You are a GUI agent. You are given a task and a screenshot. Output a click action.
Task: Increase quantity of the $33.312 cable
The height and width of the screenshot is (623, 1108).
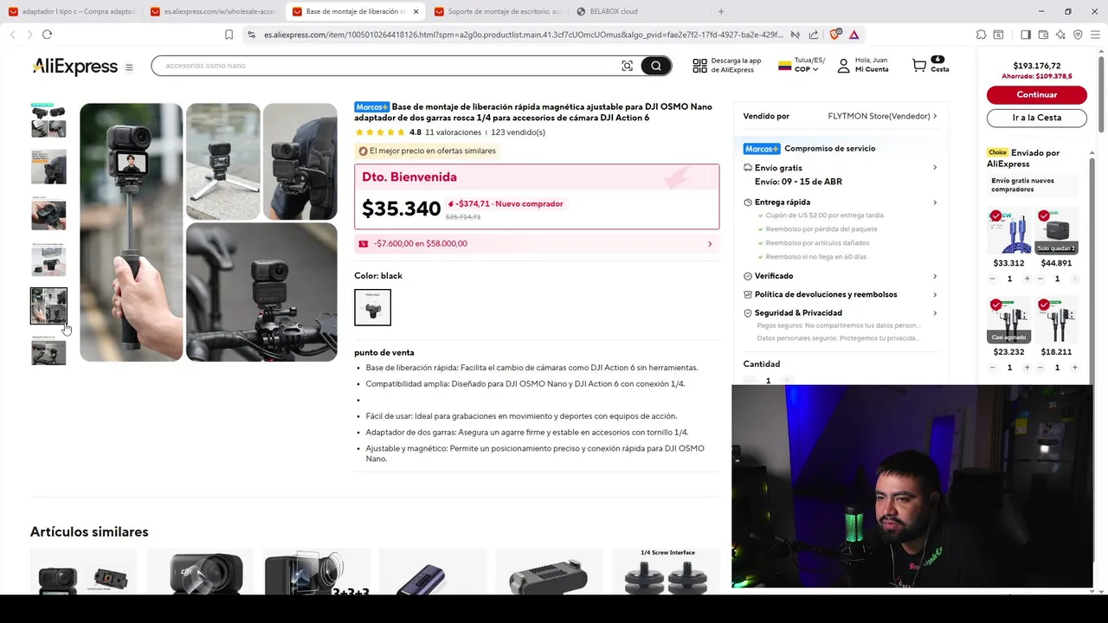tap(1027, 279)
